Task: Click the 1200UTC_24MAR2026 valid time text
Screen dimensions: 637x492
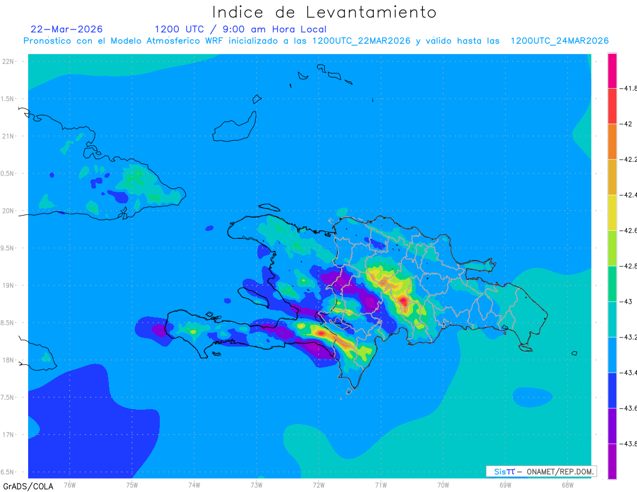Action: click(559, 41)
